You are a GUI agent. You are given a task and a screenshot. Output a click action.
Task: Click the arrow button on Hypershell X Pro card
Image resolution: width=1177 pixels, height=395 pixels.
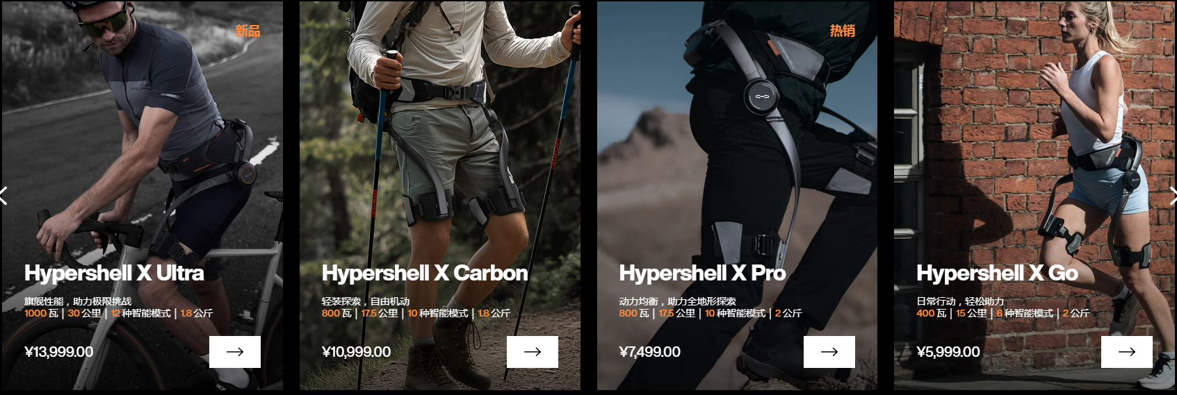pos(829,352)
